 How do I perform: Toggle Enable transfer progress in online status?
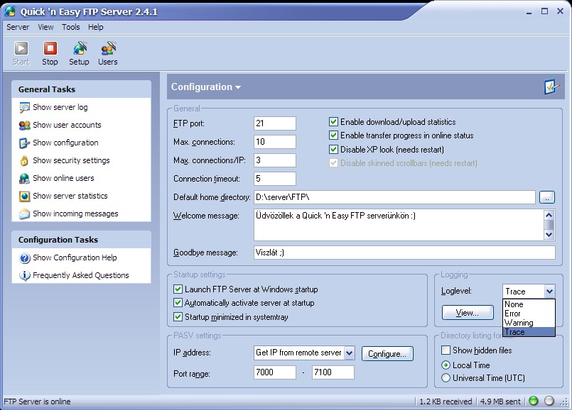pyautogui.click(x=333, y=135)
